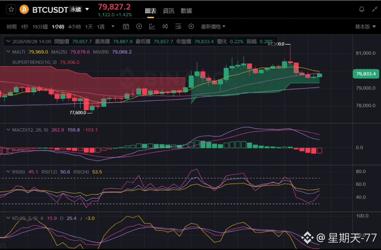
Task: Collapse chart using the shrink arrows icon
Action: point(375,10)
